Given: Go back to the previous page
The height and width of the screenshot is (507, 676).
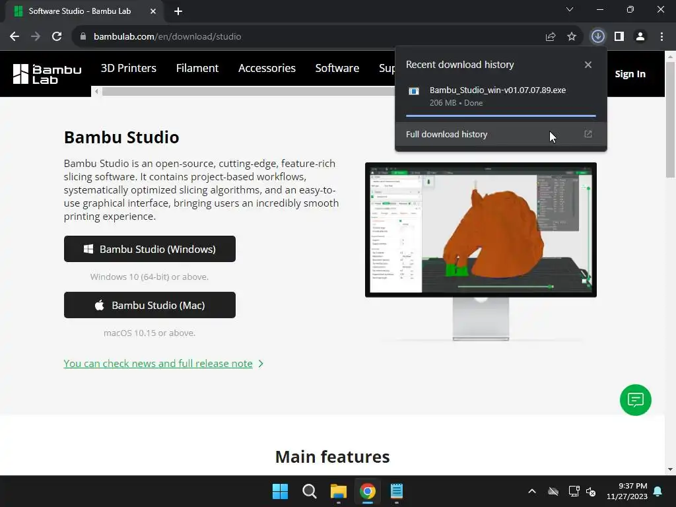Looking at the screenshot, I should 15,37.
